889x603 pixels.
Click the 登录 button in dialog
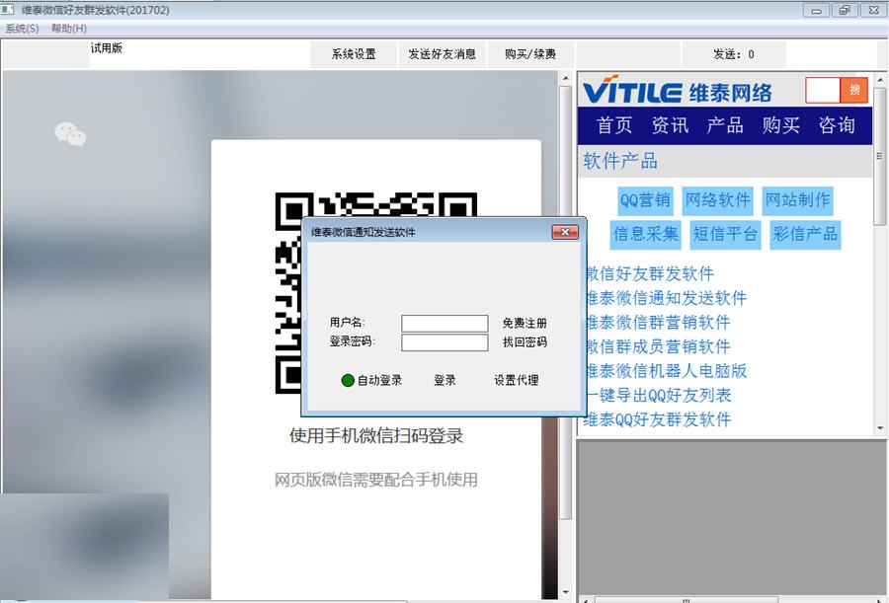(x=444, y=380)
